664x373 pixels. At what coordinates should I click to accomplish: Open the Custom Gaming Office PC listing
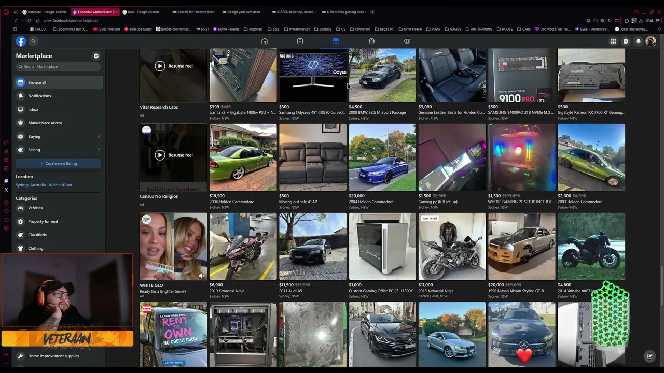pyautogui.click(x=382, y=256)
